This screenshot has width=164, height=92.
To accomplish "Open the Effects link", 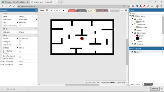I will (x=22, y=32).
